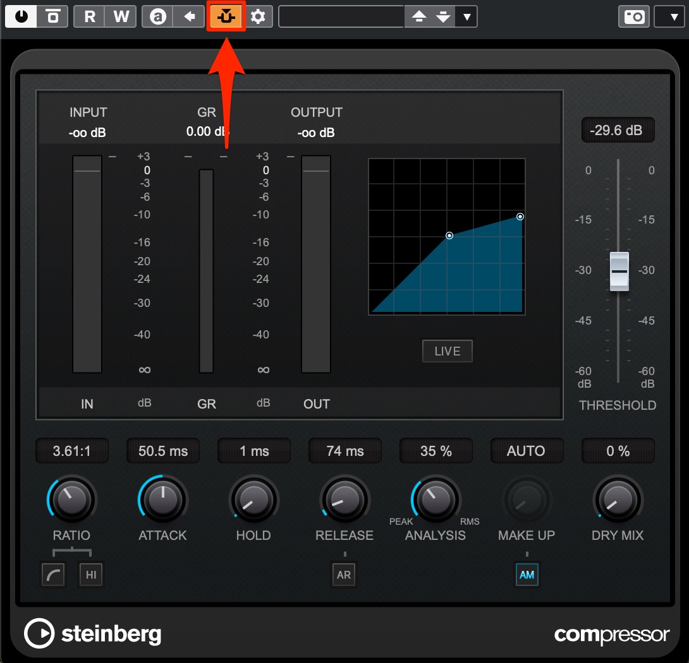Open the functions menu dropdown at top right
This screenshot has width=689, height=663.
[669, 16]
